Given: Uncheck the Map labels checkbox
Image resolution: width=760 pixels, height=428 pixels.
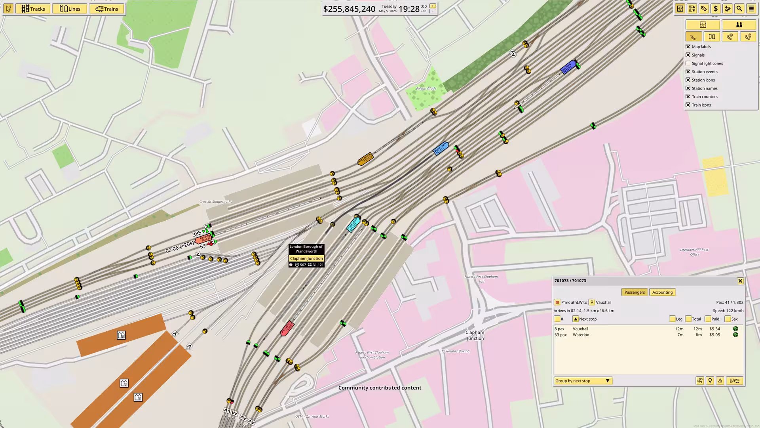Looking at the screenshot, I should (x=688, y=46).
